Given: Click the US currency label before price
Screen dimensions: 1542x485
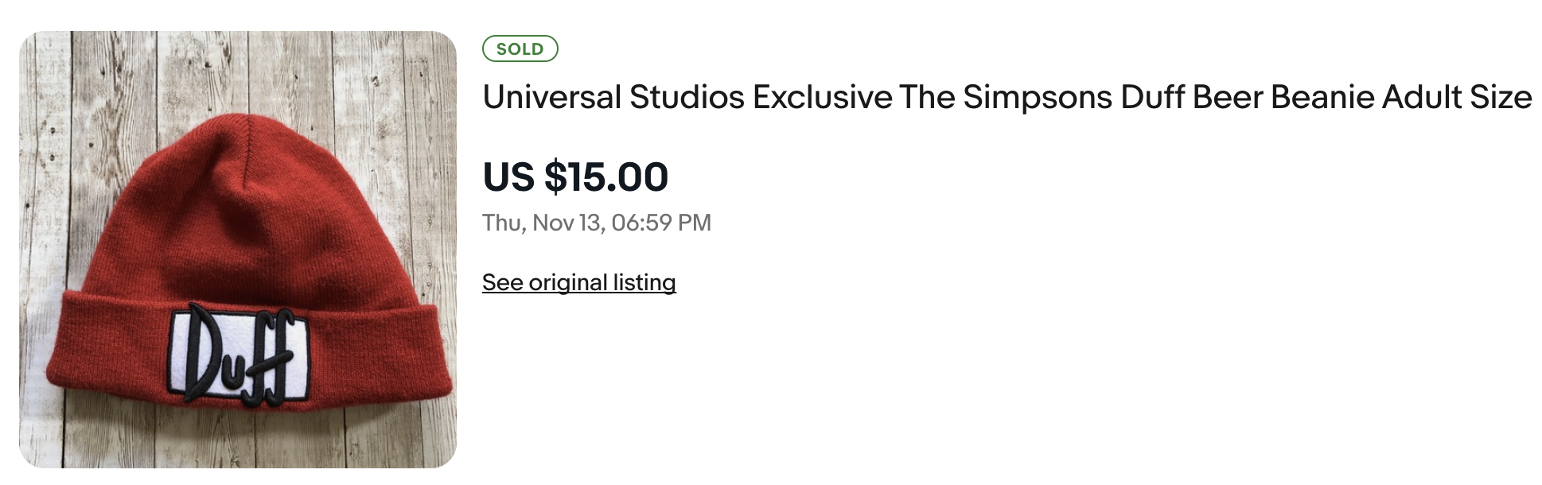Looking at the screenshot, I should pyautogui.click(x=509, y=177).
